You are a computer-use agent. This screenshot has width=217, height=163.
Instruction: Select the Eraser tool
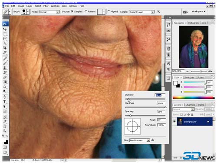tap(5, 77)
